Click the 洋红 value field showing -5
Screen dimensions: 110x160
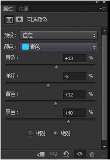(x=75, y=76)
